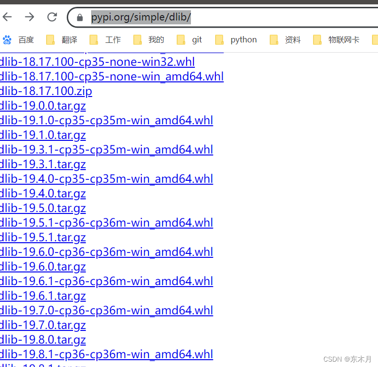The image size is (378, 367).
Task: Download dlib-19.7.0-cp36-cp36m-win_amd64.whl
Action: [107, 310]
